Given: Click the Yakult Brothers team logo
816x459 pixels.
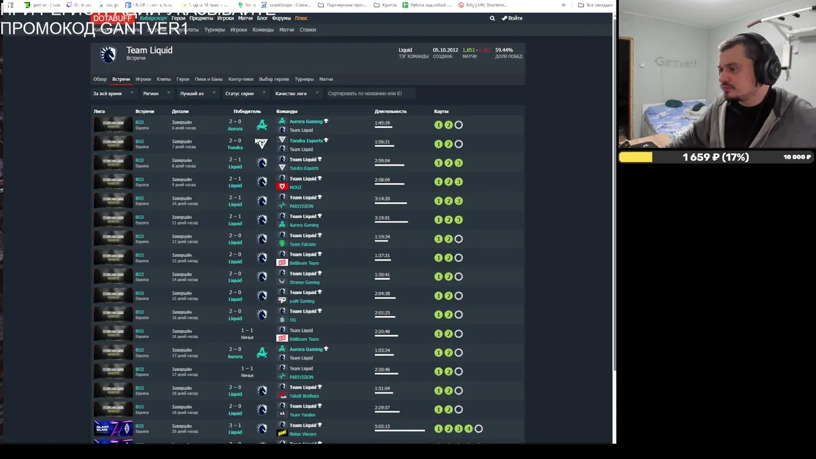Looking at the screenshot, I should [x=282, y=395].
